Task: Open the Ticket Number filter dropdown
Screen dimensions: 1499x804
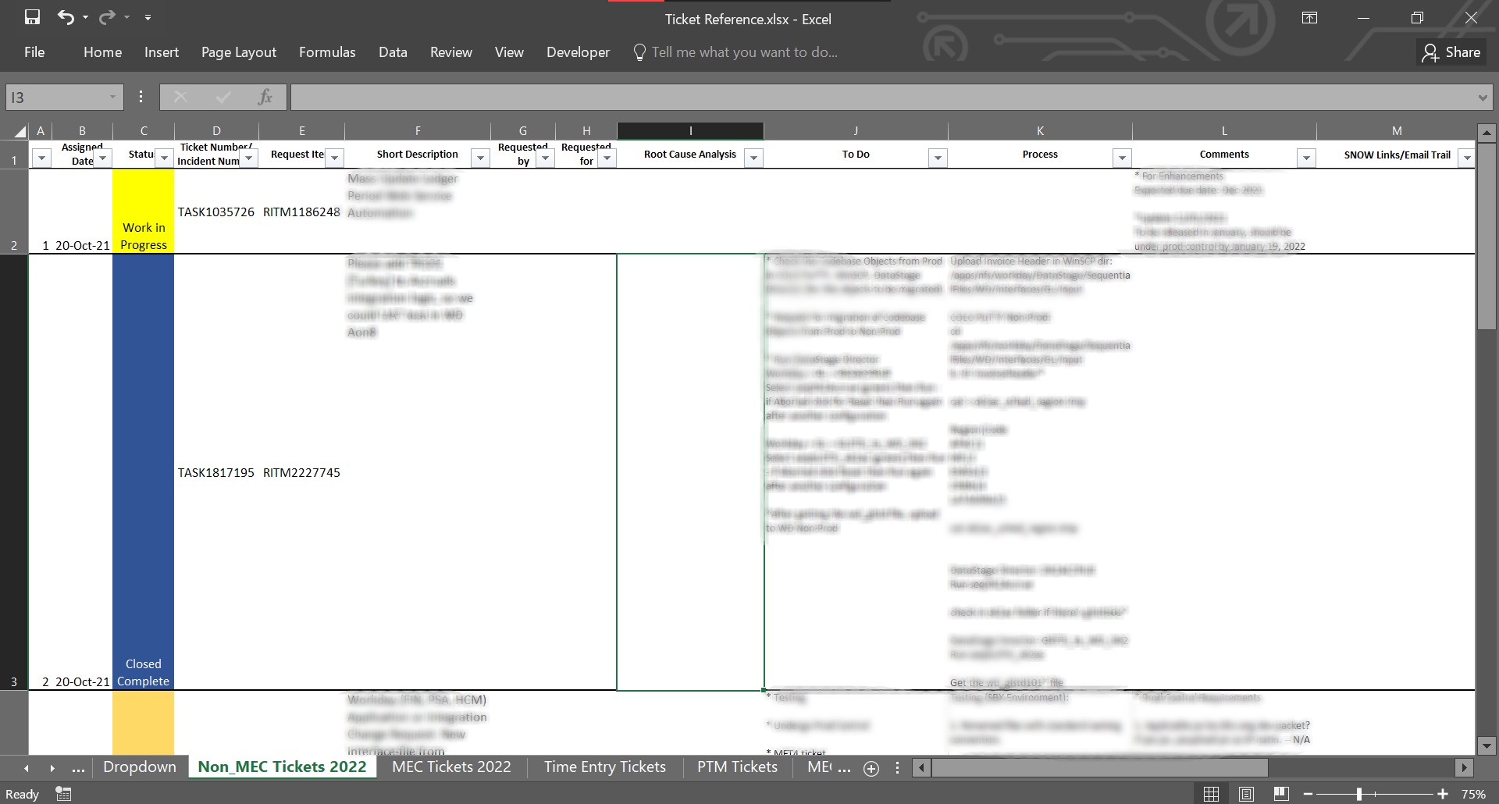Action: (x=248, y=158)
